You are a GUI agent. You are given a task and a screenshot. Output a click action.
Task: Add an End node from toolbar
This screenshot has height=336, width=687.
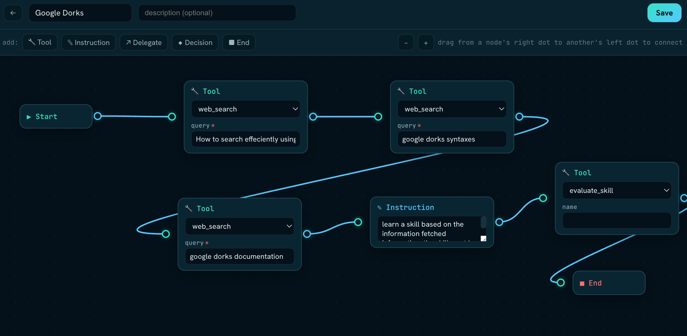[239, 42]
